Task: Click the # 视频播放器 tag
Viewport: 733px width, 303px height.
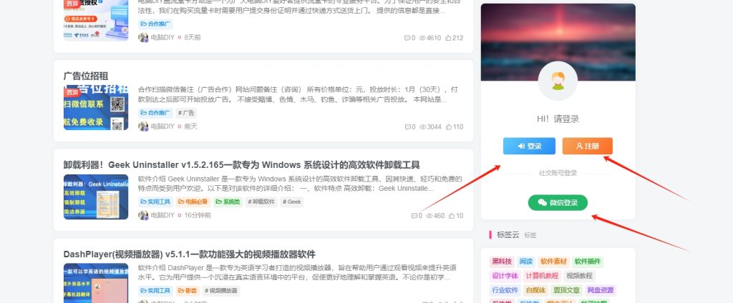Action: 221,291
